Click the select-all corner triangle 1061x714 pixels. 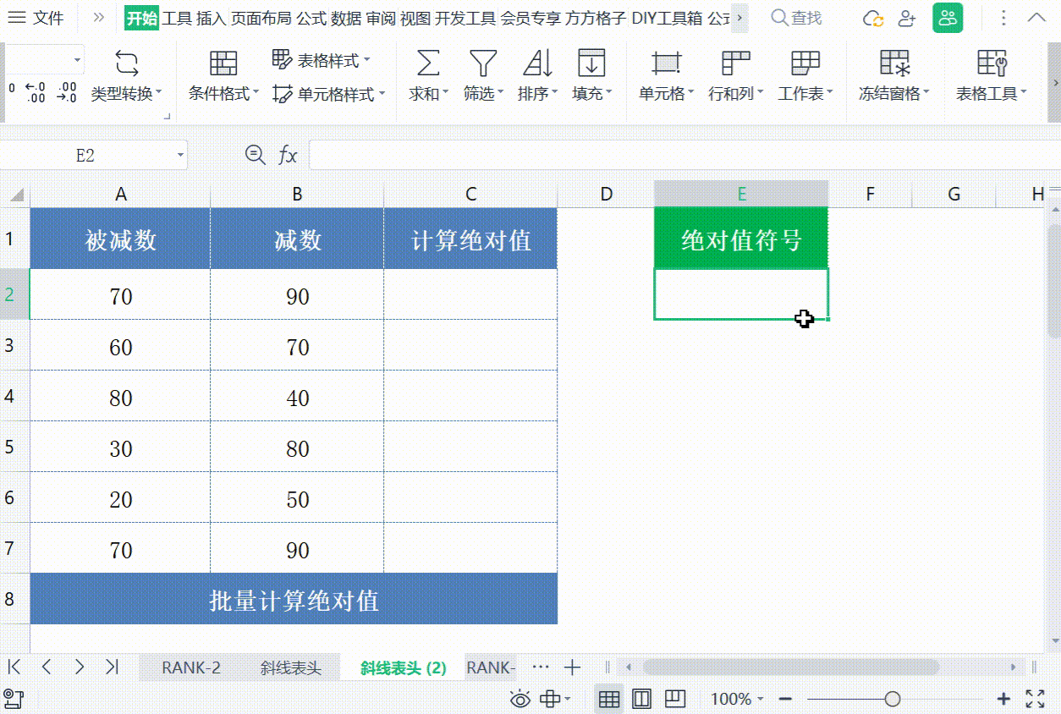point(15,195)
